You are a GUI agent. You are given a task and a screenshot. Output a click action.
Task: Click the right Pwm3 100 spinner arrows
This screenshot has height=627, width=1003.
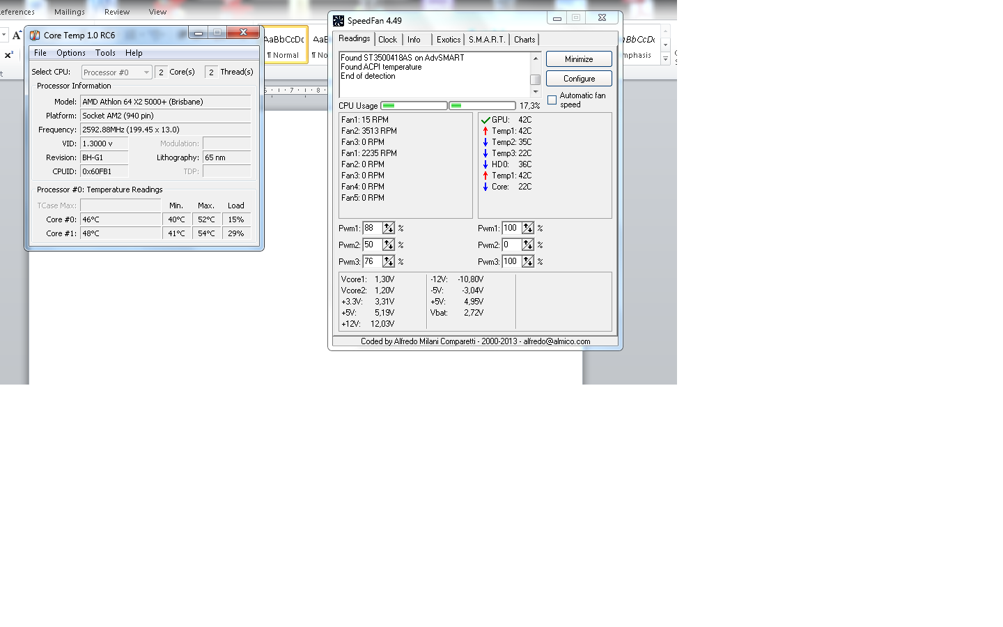528,262
